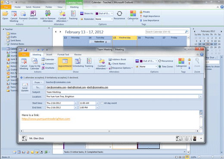Image resolution: width=224 pixels, height=159 pixels.
Task: Click Recurrence in the Team Meeting window
Action: [166, 61]
